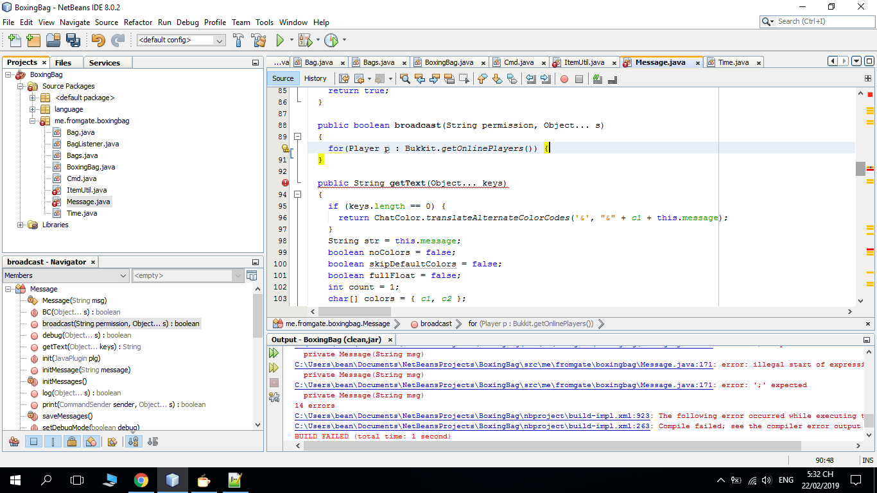This screenshot has width=877, height=493.
Task: Switch to the BoxingBag.java tab
Action: point(449,62)
